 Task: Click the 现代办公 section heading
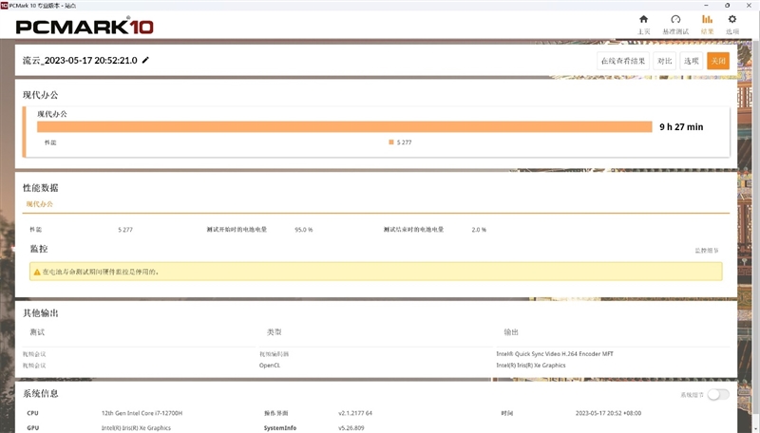[40, 95]
